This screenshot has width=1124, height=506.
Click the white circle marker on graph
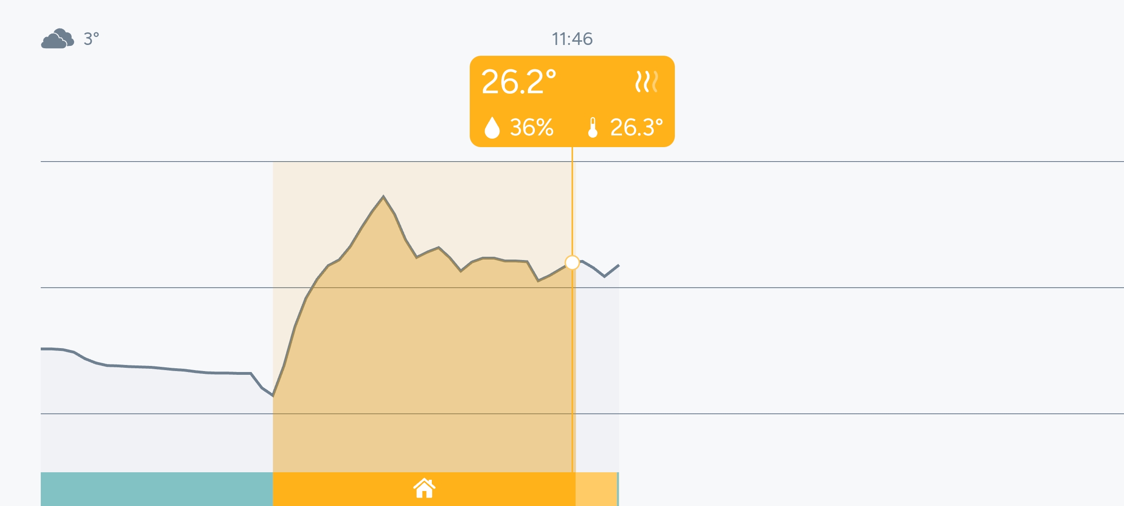572,262
